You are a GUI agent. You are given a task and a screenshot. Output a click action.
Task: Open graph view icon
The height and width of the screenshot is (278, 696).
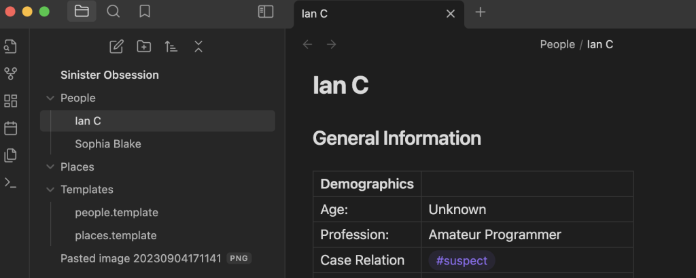coord(10,73)
